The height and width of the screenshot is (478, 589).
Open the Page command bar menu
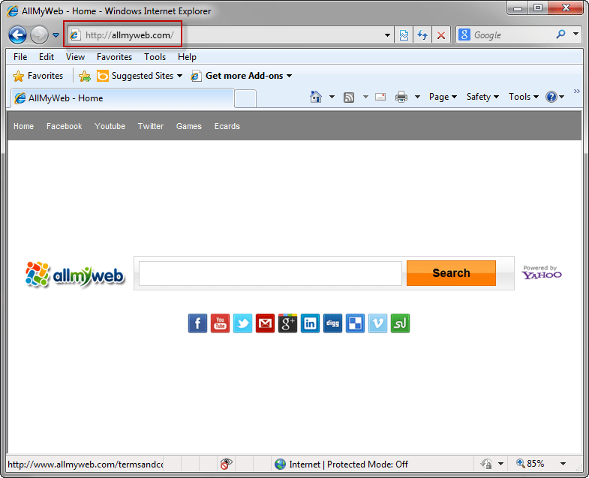(x=443, y=97)
